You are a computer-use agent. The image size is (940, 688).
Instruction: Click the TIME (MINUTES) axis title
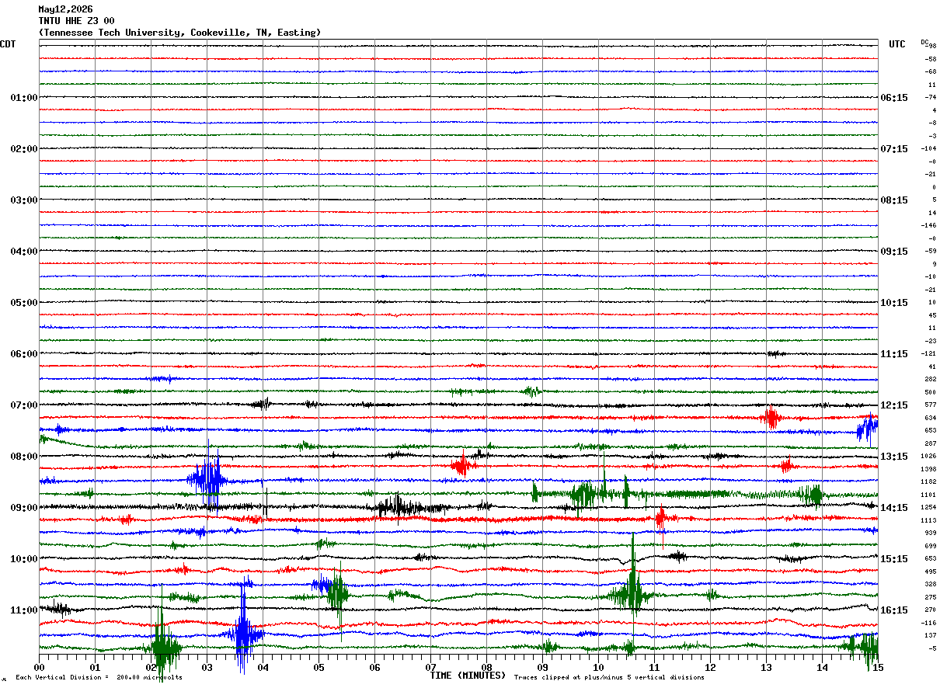(468, 676)
